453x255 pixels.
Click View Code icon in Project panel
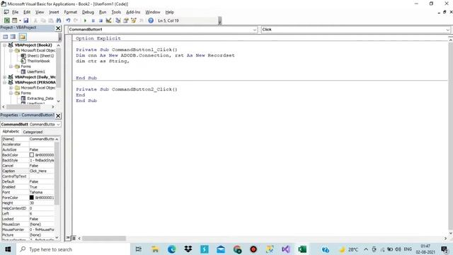tap(5, 37)
